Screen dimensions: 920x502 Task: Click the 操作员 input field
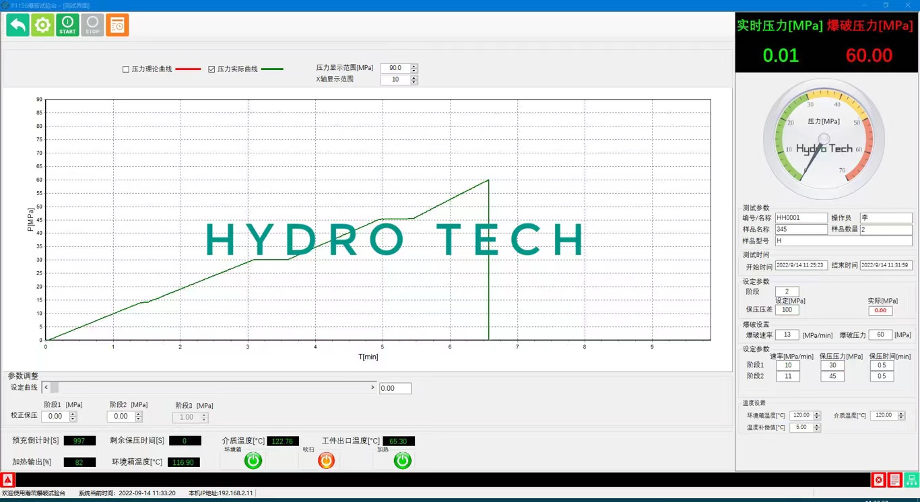886,218
